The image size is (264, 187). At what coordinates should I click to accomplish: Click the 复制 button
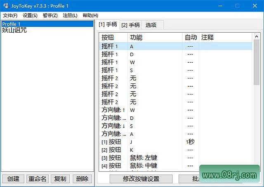(x=60, y=179)
